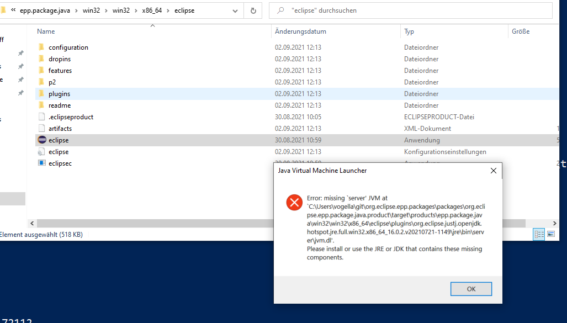Click the ECLIPSEPRODUCT-Datei type cell
The height and width of the screenshot is (323, 567).
pos(439,117)
